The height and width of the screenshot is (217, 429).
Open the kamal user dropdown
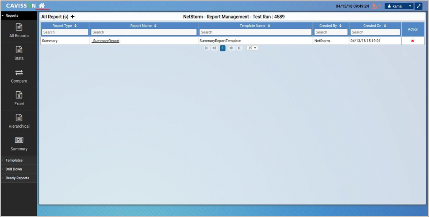pyautogui.click(x=399, y=6)
